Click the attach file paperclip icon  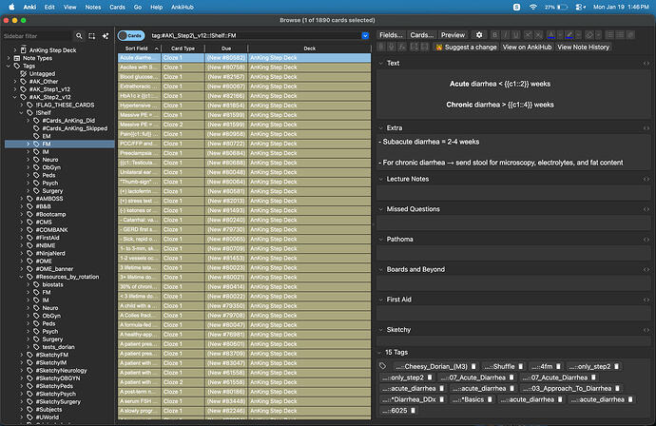click(381, 47)
